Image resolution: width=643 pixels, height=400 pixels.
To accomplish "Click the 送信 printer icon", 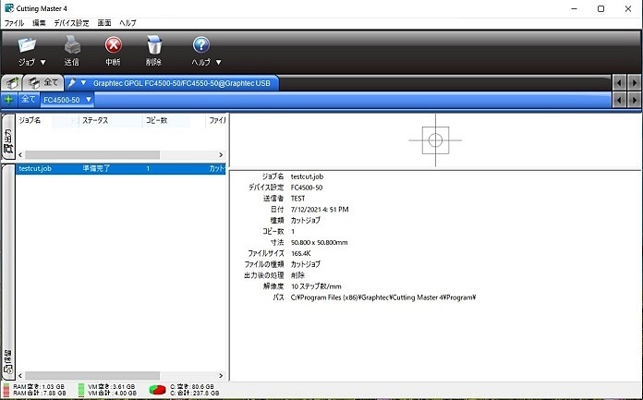I will (72, 44).
